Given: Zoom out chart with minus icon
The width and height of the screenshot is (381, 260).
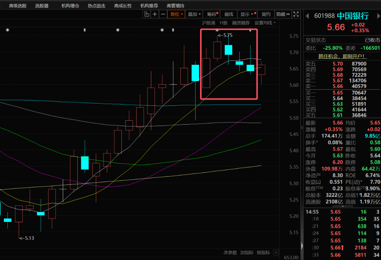Looking at the screenshot, I should pyautogui.click(x=163, y=14).
